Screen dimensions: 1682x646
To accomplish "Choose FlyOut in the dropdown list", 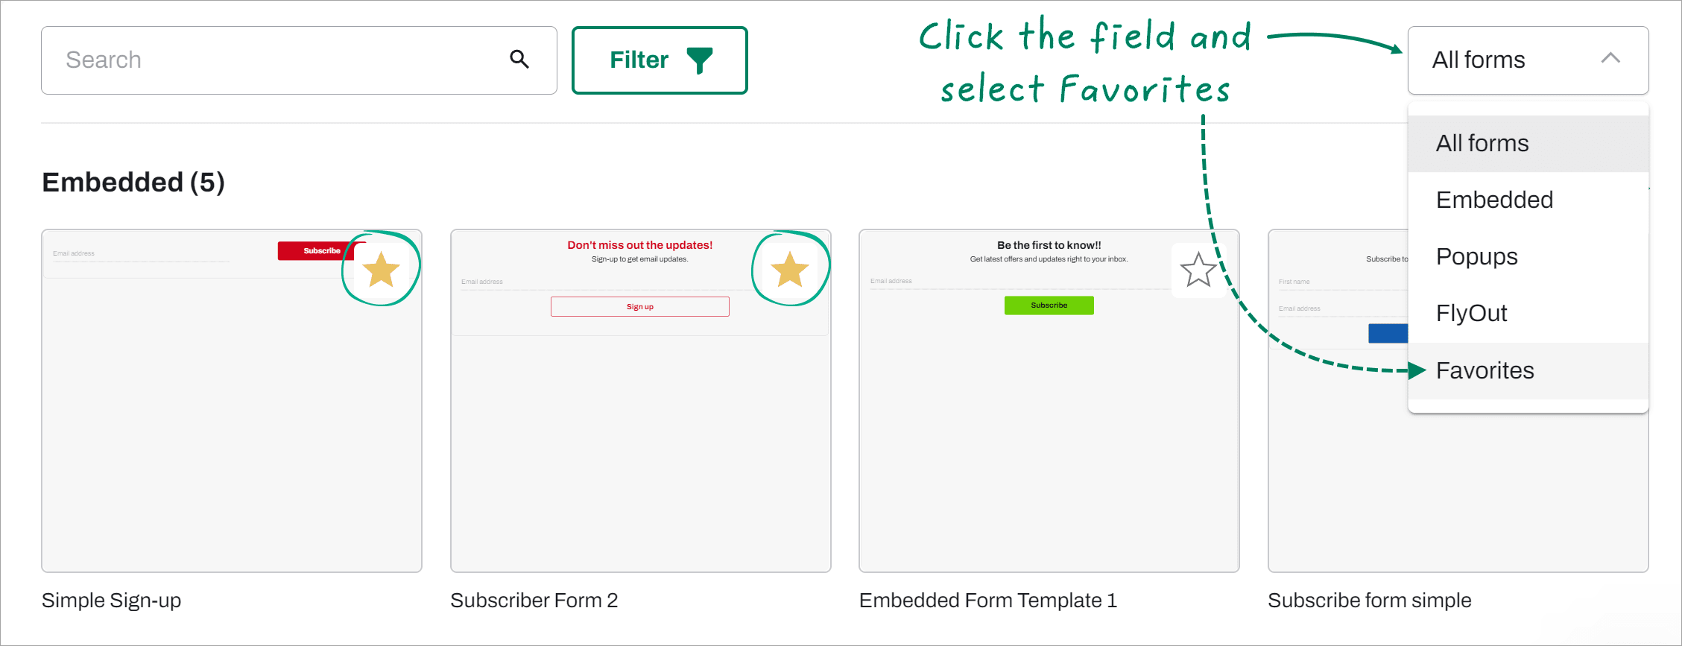I will coord(1472,313).
